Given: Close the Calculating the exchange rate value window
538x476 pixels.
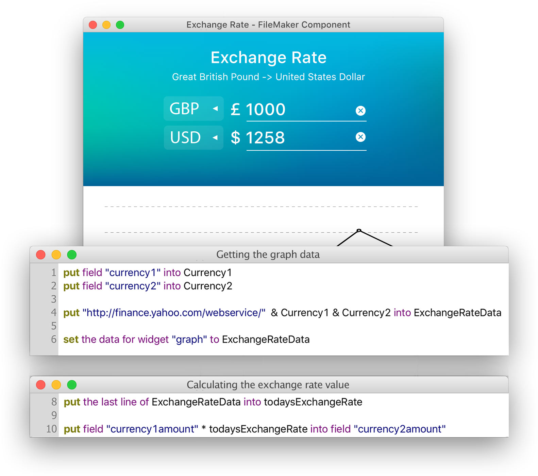Looking at the screenshot, I should point(41,385).
